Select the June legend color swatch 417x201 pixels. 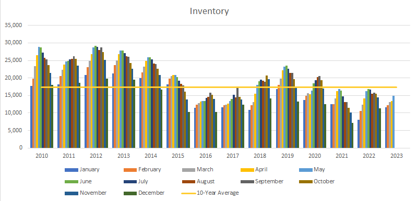point(72,182)
